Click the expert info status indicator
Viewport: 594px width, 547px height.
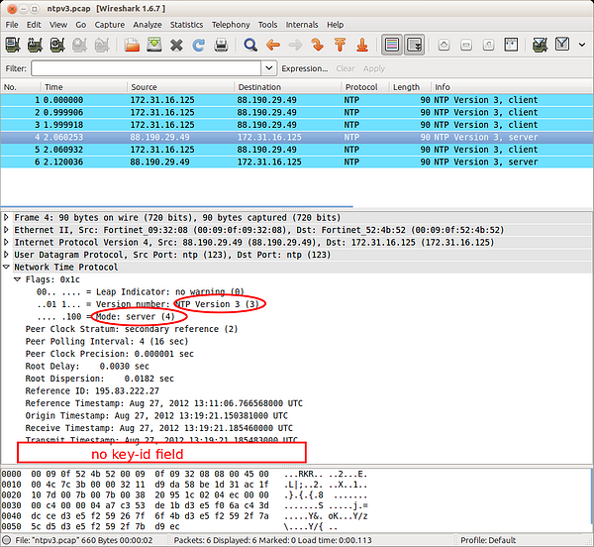(7, 540)
